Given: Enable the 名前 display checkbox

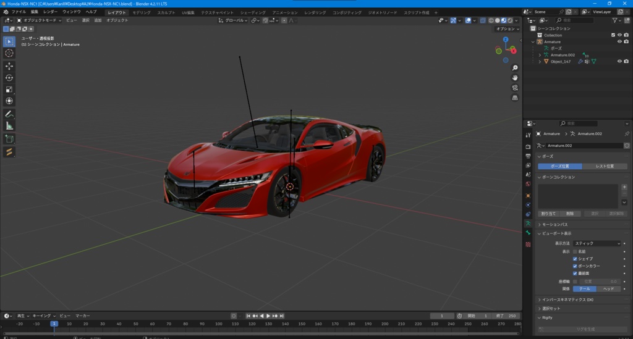Looking at the screenshot, I should [x=575, y=251].
